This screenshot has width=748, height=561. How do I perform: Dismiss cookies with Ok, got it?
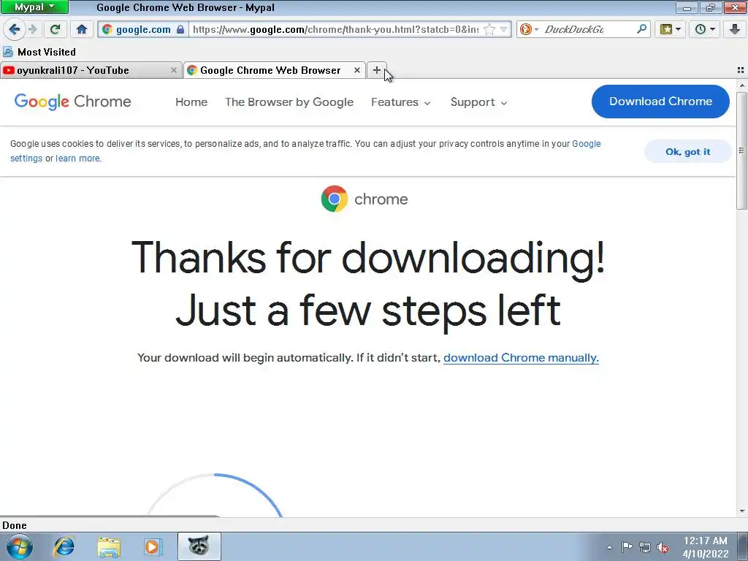pos(687,152)
